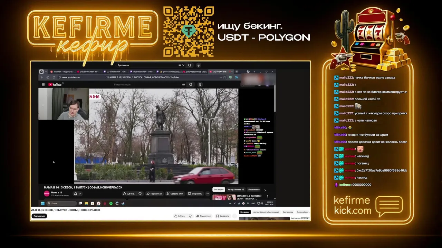Select the "Братишкин" chip in the white bar

288,212
